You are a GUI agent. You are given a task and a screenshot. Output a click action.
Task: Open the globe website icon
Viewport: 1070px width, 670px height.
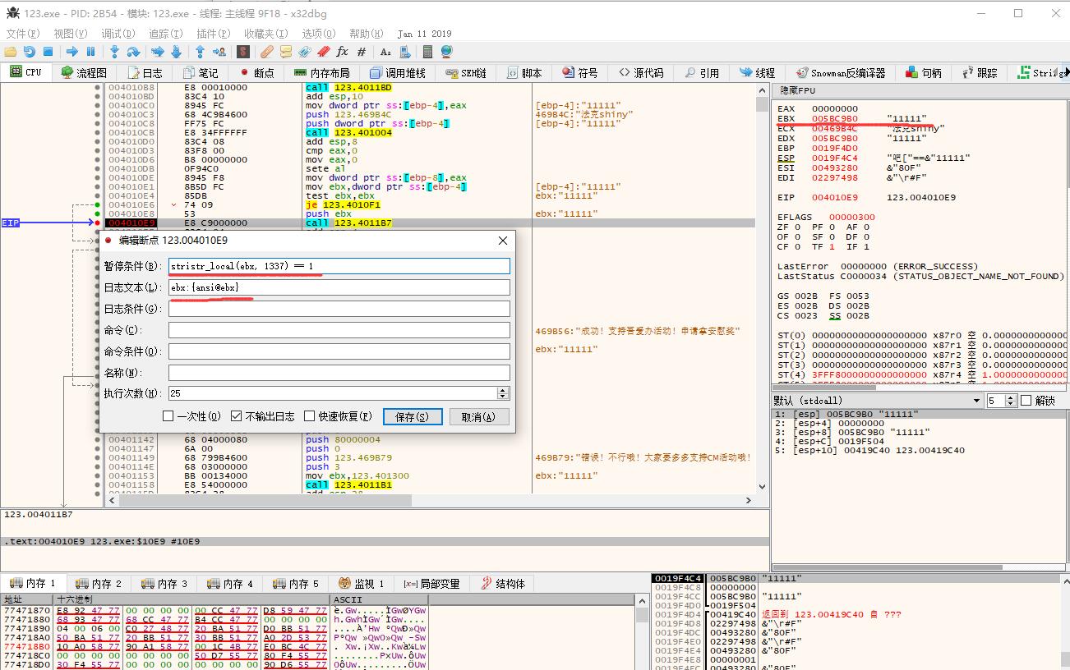[x=447, y=52]
